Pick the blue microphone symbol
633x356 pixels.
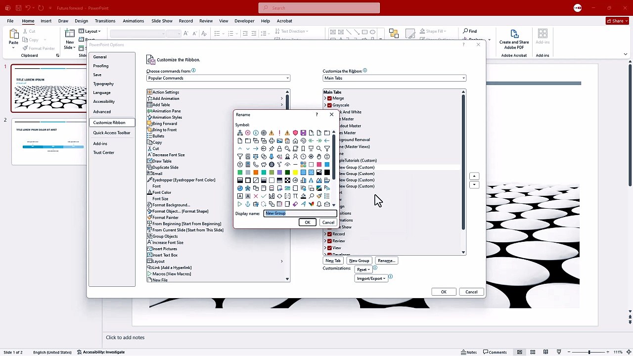click(x=271, y=157)
